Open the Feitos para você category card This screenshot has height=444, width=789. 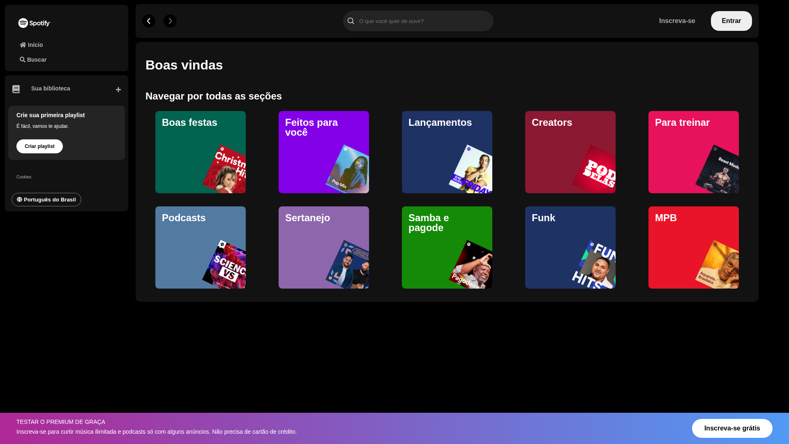coord(324,152)
